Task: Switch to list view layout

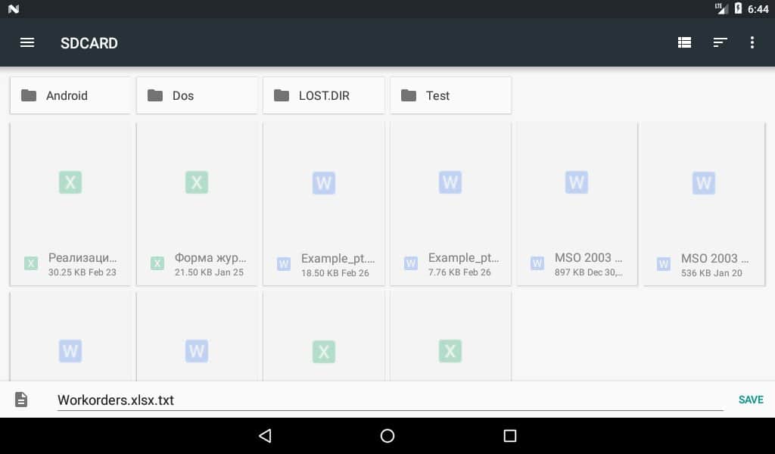Action: 684,43
